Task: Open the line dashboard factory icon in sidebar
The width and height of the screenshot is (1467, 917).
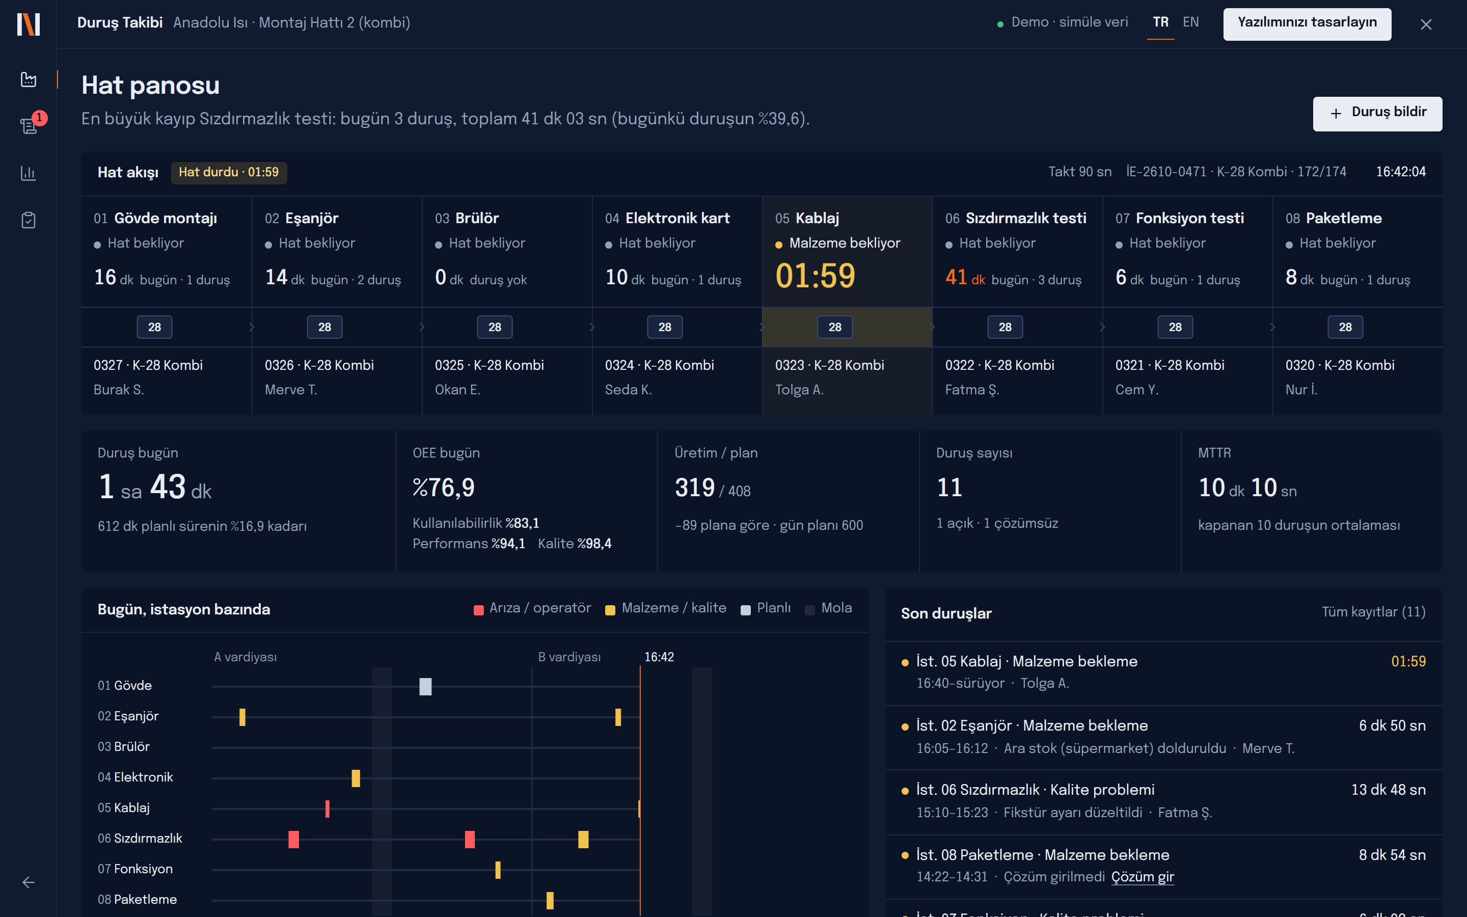Action: [x=29, y=79]
